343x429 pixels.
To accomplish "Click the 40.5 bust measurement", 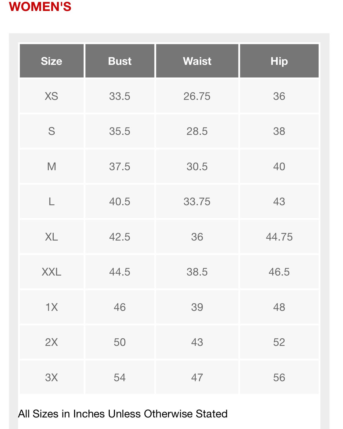I will coord(120,202).
